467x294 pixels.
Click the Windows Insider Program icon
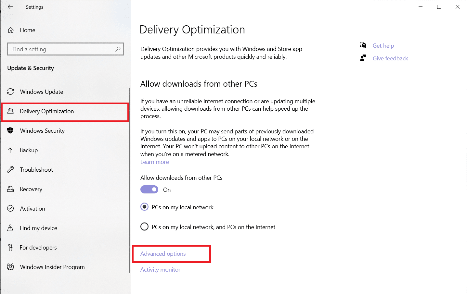(x=10, y=267)
